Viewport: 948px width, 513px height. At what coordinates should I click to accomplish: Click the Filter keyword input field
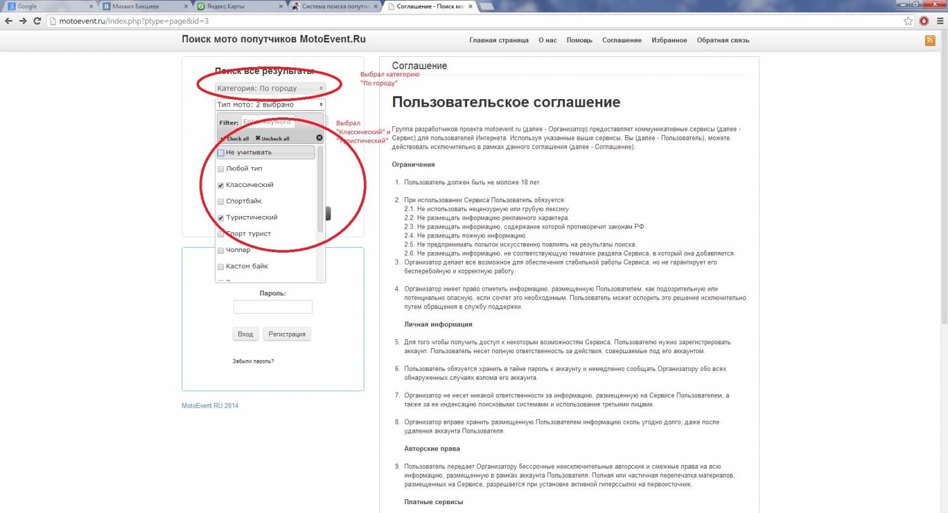[x=268, y=122]
